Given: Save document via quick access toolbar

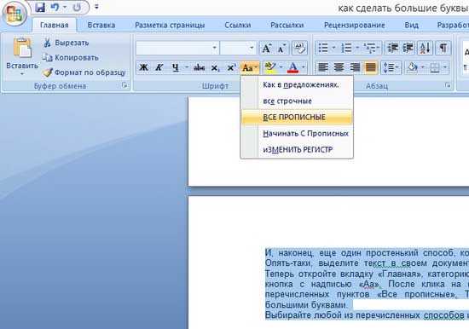Looking at the screenshot, I should [x=40, y=7].
